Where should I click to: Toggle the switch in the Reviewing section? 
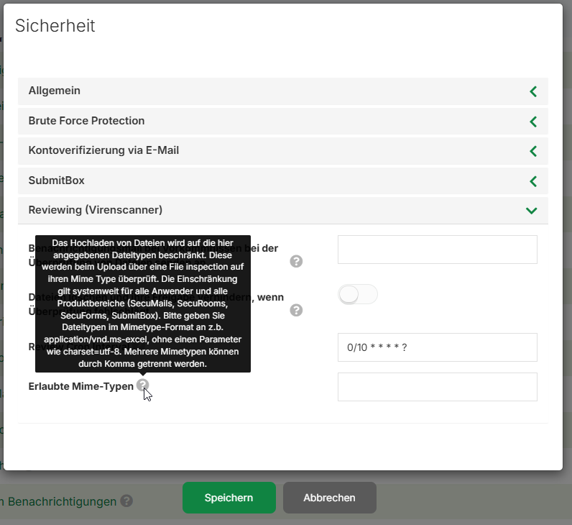(x=357, y=294)
